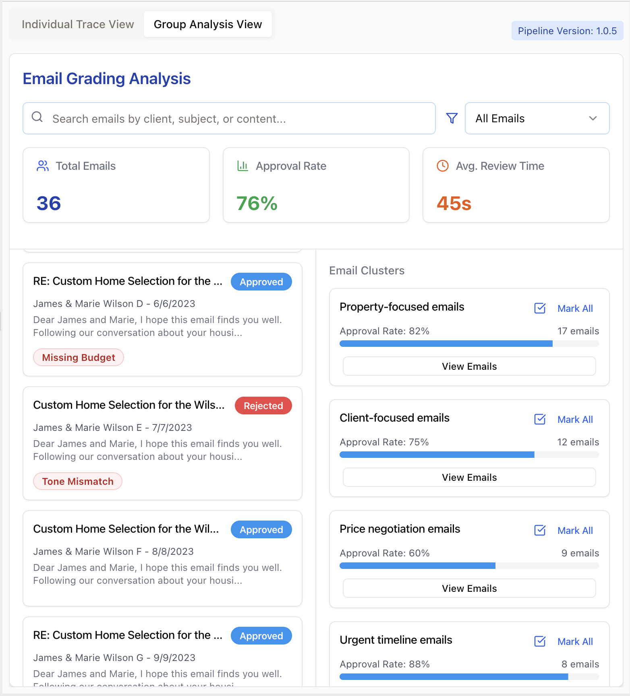
Task: Click checkmark icon for Property-focused emails
Action: 540,308
